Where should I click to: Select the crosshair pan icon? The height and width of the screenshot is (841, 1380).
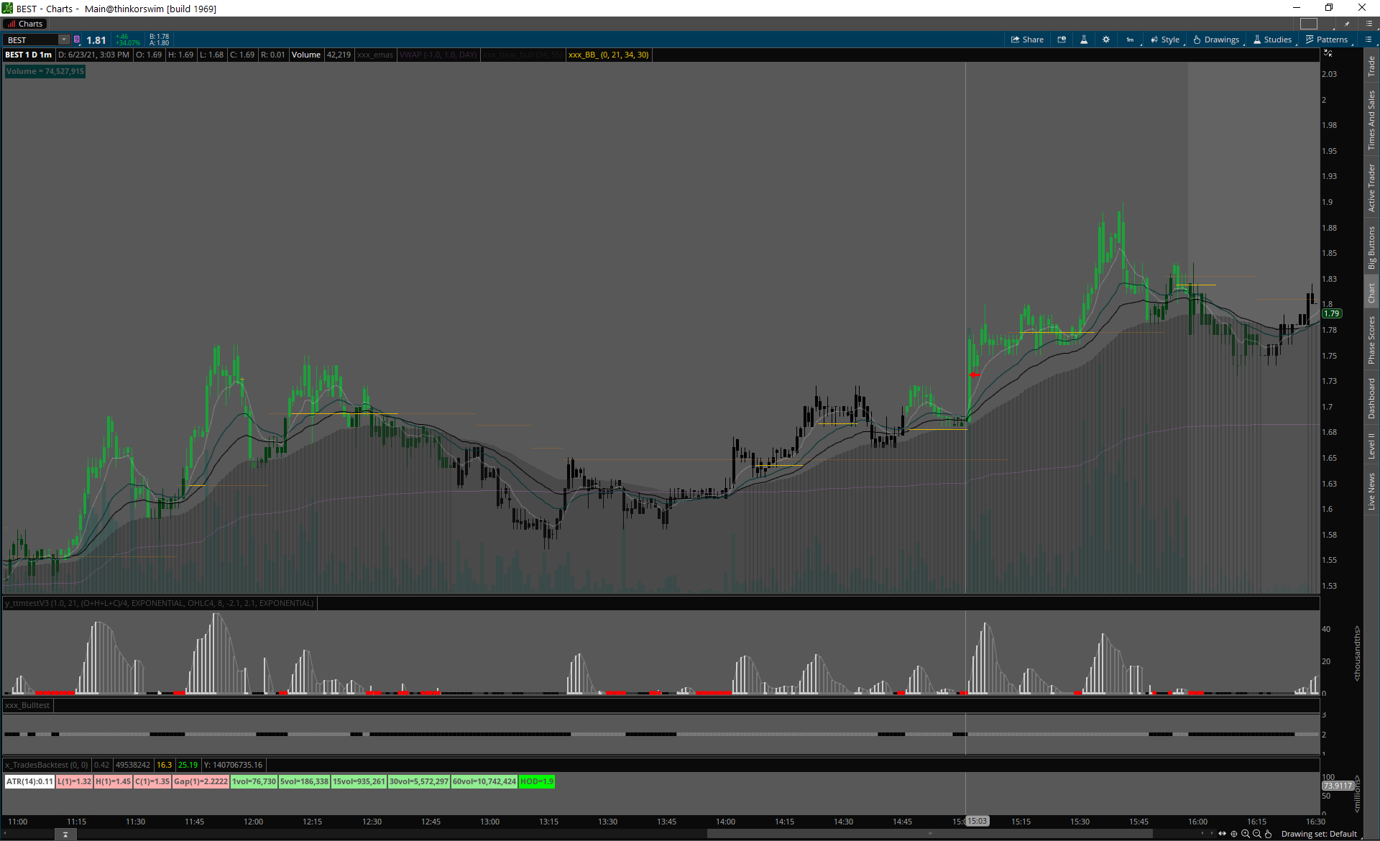(x=1234, y=834)
